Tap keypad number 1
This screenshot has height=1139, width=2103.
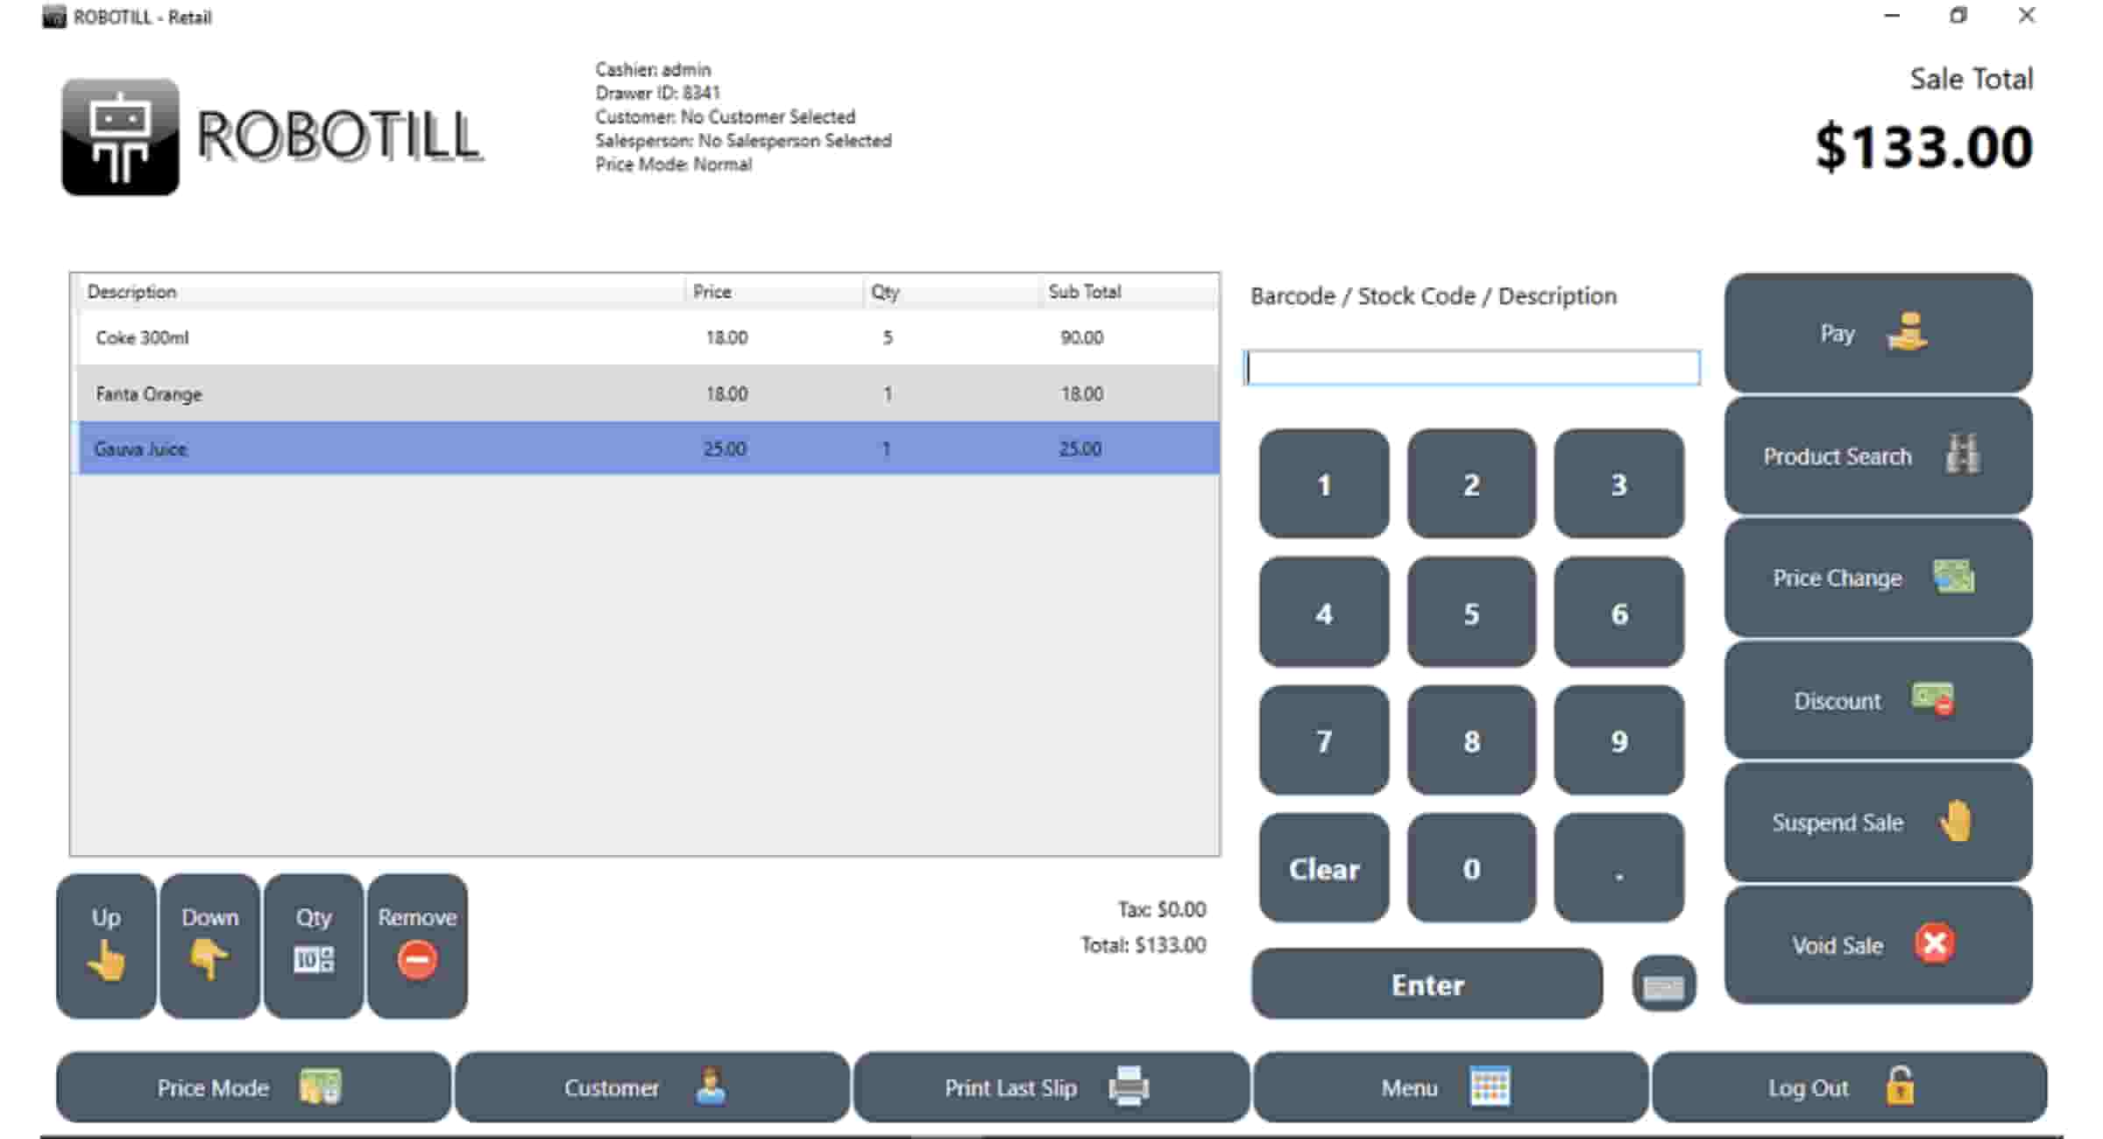(1324, 484)
